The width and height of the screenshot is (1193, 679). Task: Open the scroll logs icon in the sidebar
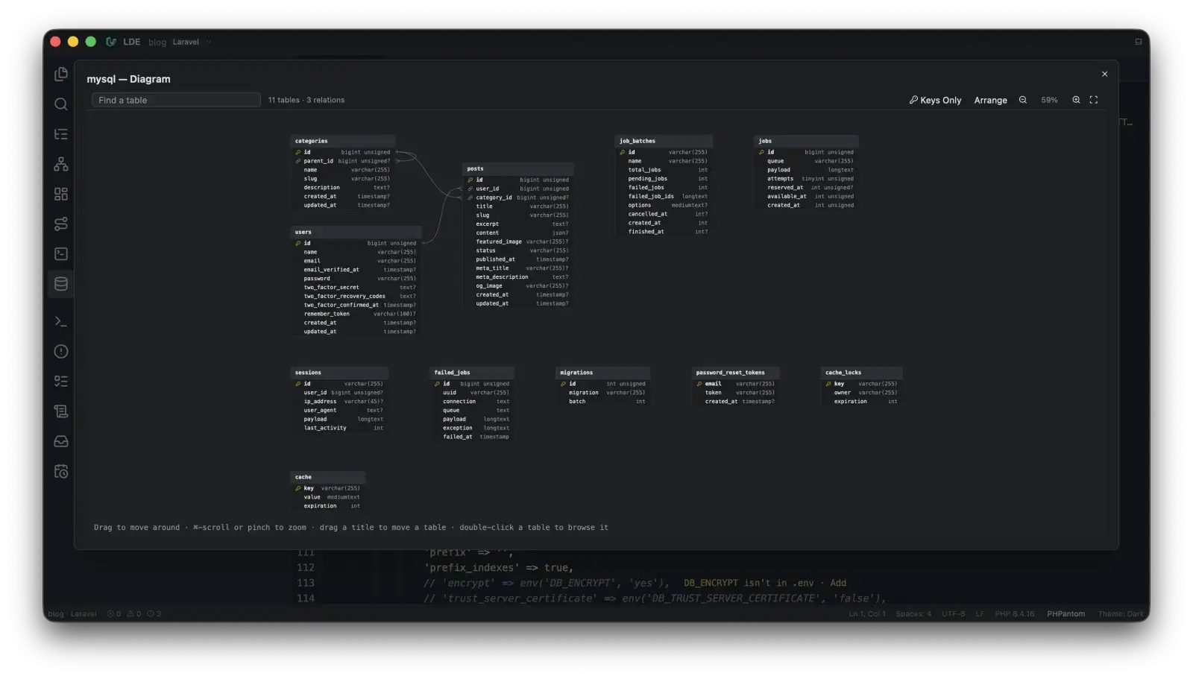(61, 411)
